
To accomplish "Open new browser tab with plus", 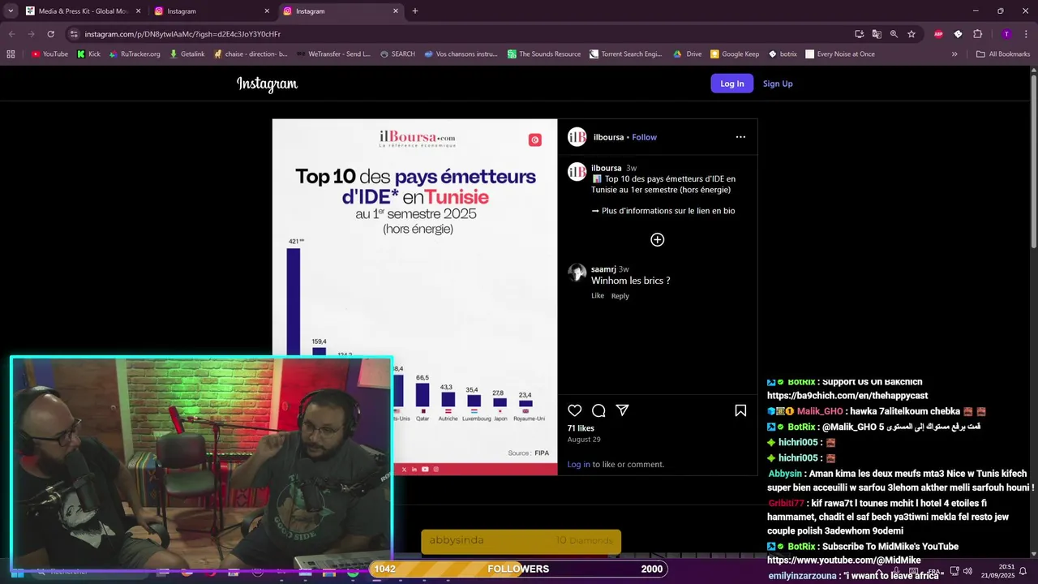I will click(415, 11).
